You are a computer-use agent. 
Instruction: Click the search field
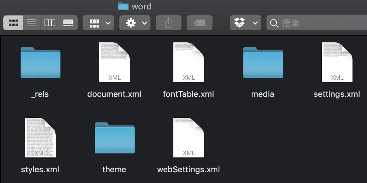pyautogui.click(x=317, y=23)
